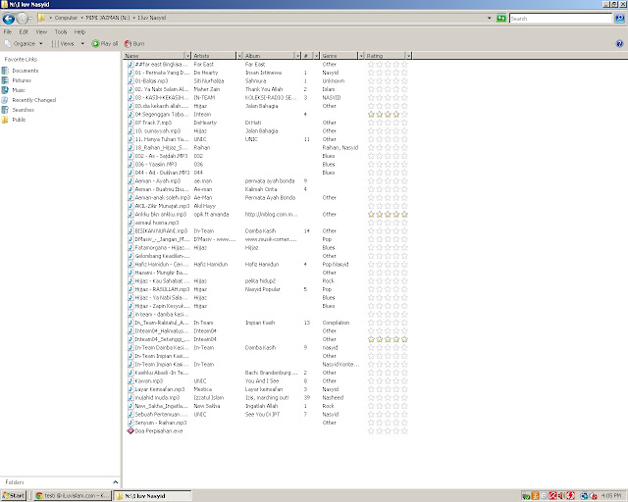The height and width of the screenshot is (502, 628).
Task: Switch to the Chrome window on the taskbar
Action: pyautogui.click(x=72, y=495)
